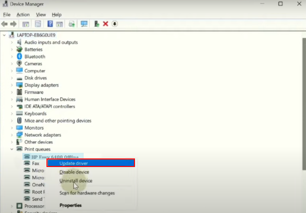Select the HP Envy 6400 Offline printer
The image size is (306, 213).
click(53, 156)
